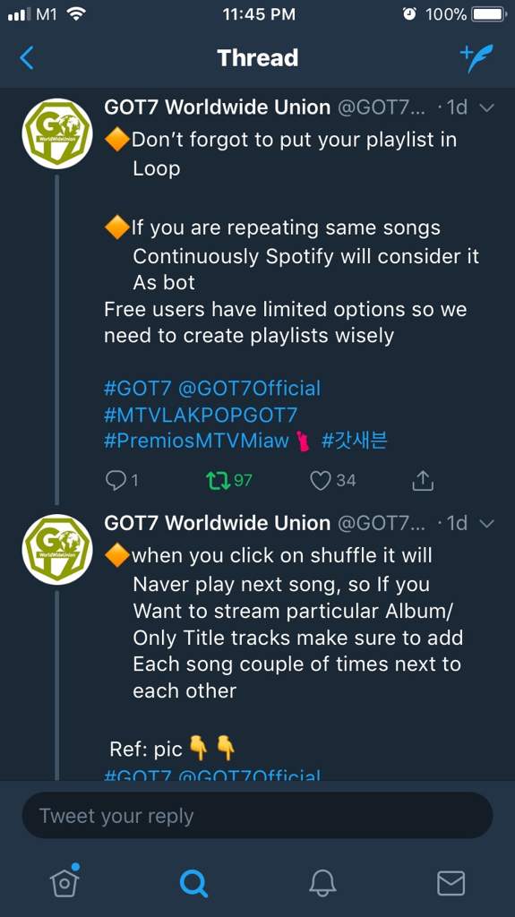Open second tweet's GOT7 profile avatar
Screen dimensions: 515x917
point(56,550)
